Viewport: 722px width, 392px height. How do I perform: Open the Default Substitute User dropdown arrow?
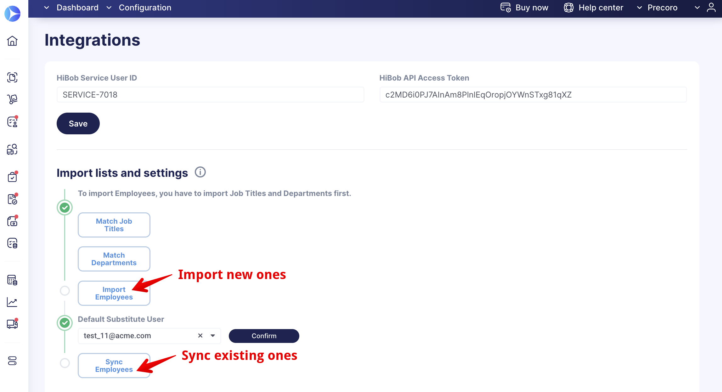click(x=212, y=336)
